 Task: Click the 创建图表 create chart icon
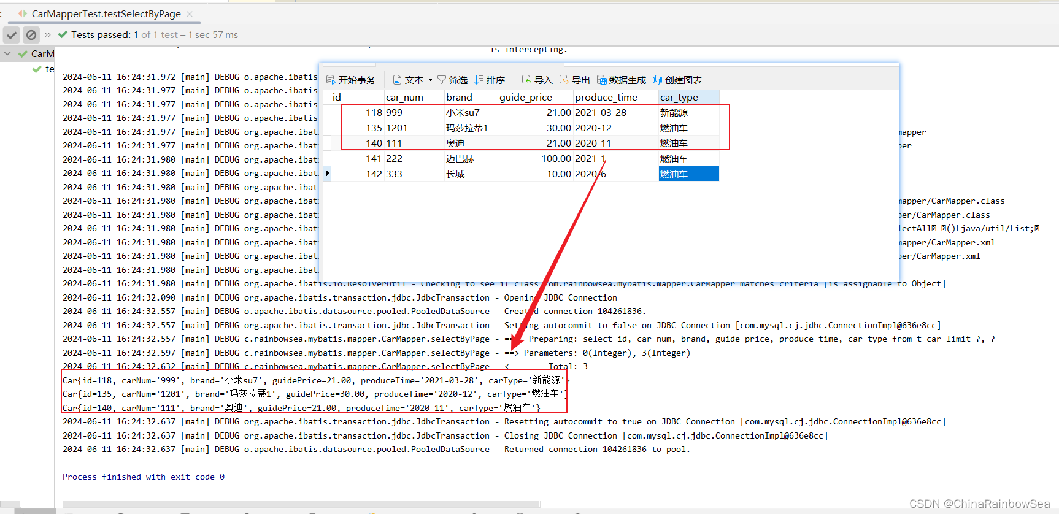pos(658,80)
